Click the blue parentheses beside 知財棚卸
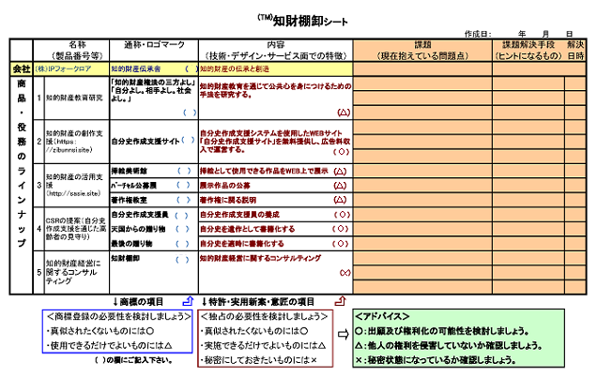Viewport: 597px width, 378px height. point(182,260)
